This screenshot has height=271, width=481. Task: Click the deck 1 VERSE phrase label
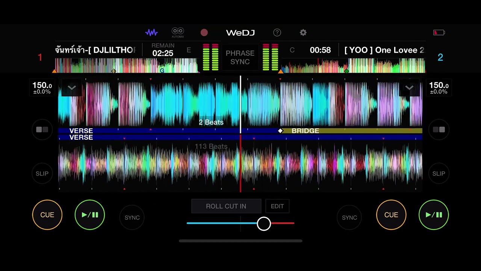(81, 131)
